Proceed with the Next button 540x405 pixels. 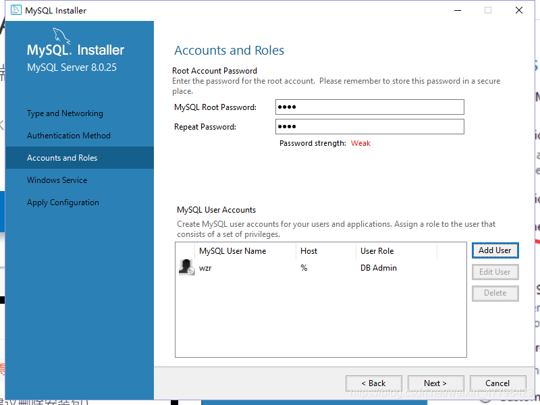click(435, 383)
